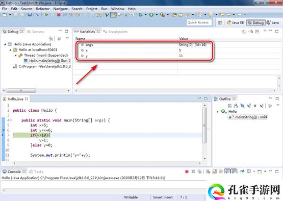Click the Debug bug icon in toolbar
Viewport: 283px width, 201px height.
[x=140, y=15]
